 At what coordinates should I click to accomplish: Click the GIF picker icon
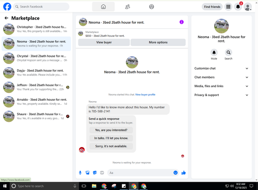[x=102, y=172]
